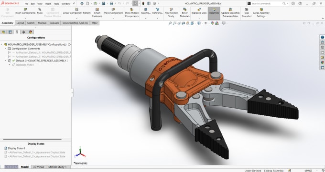Image resolution: width=325 pixels, height=172 pixels.
Task: Click Show Hidden Components
Action: click(x=131, y=12)
